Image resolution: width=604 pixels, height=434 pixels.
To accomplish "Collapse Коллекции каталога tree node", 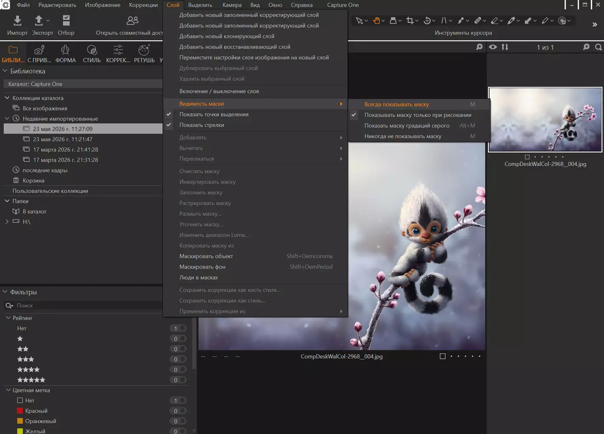I will tap(7, 98).
